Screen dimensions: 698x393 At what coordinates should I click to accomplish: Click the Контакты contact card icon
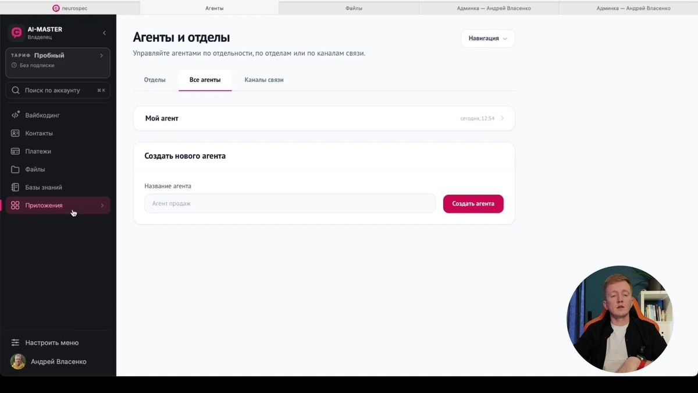(x=16, y=133)
